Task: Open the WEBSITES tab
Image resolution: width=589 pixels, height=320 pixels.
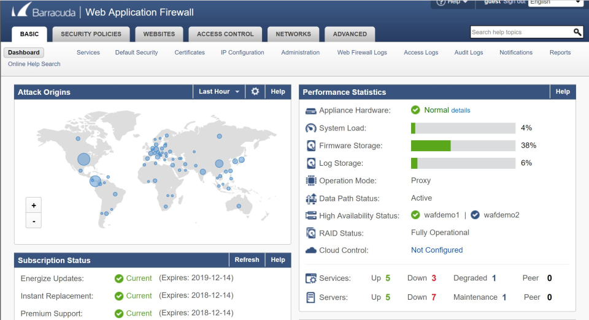Action: (x=159, y=34)
